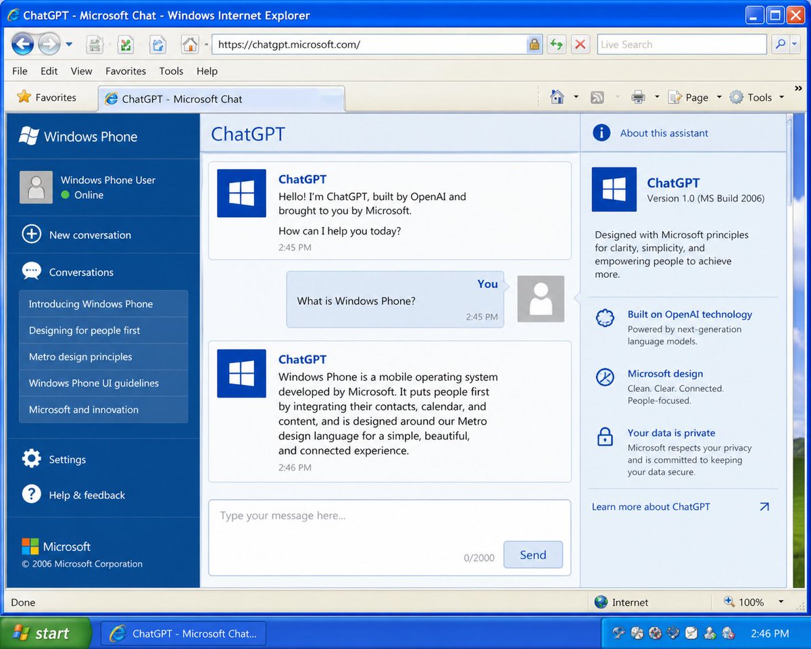Go back with the browser Back arrow
Screen dimensions: 811x649
(x=22, y=45)
